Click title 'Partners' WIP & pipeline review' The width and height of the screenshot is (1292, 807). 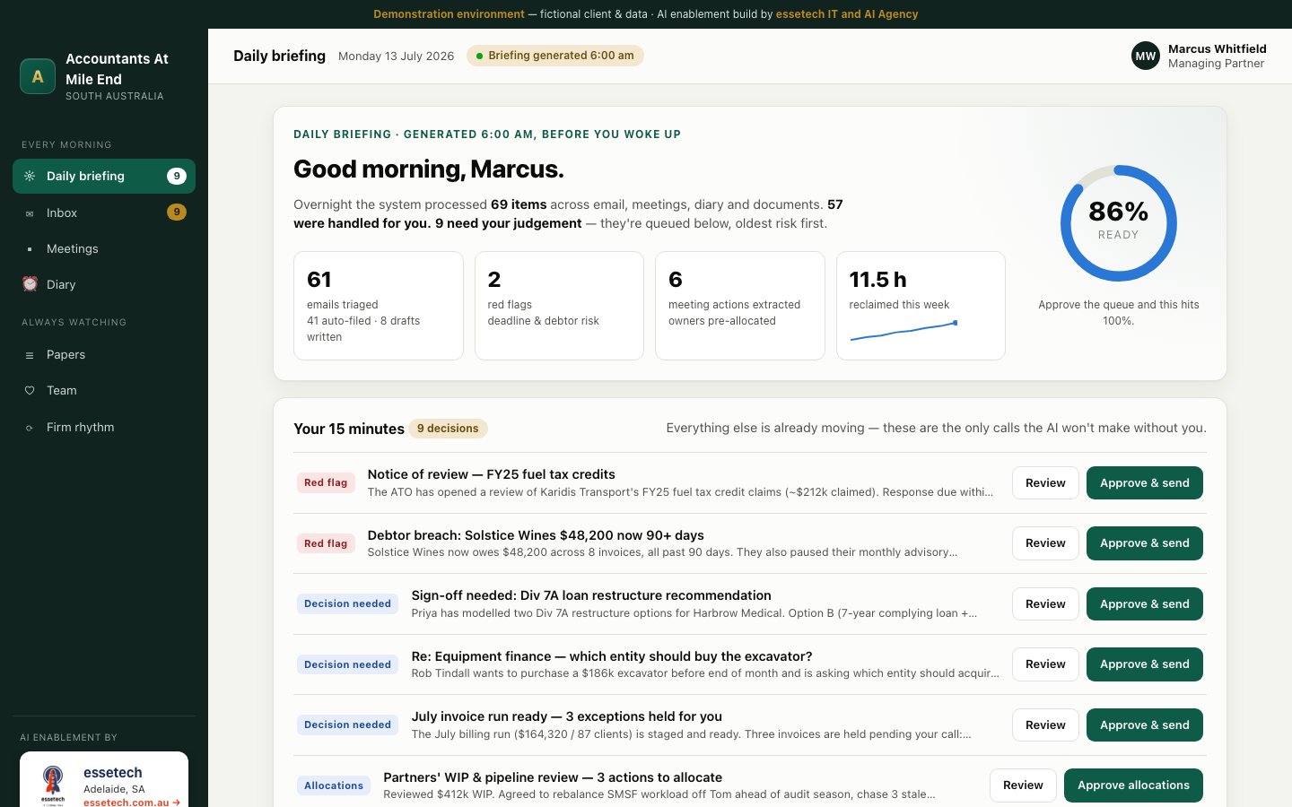(553, 777)
